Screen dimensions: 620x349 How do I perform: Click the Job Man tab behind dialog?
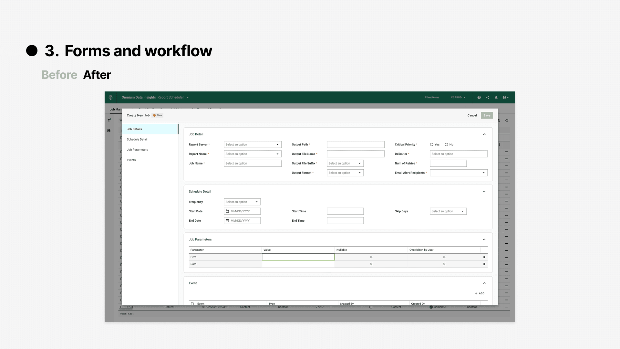point(116,110)
